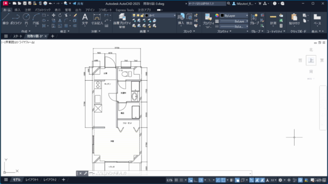This screenshot has width=328, height=184.
Task: Toggle object snap tracking in status bar
Action: coord(218,180)
